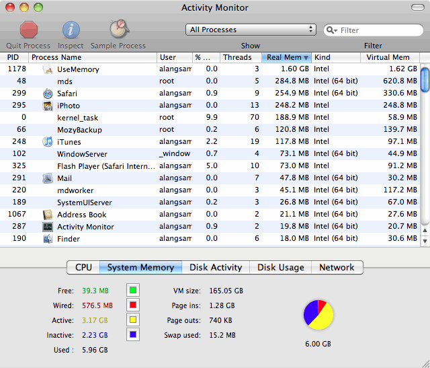Screen dimensions: 430x368
Task: Click the 70 threads cell for kernel_task
Action: [255, 117]
